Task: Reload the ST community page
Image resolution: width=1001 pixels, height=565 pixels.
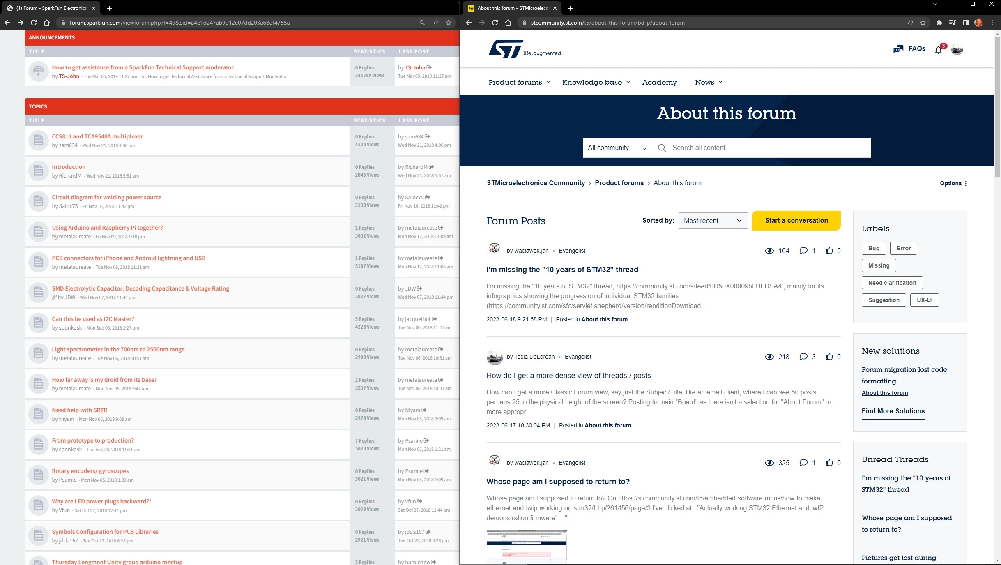Action: 495,23
